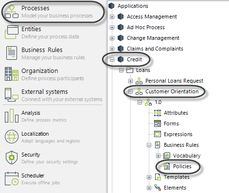Screen dimensions: 229x193
Task: Select the Forms tree item
Action: (x=171, y=123)
